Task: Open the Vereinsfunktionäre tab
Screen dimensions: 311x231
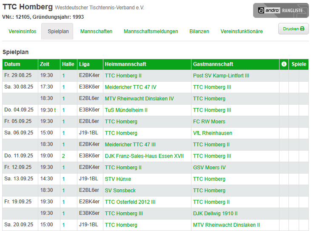Action: point(242,31)
